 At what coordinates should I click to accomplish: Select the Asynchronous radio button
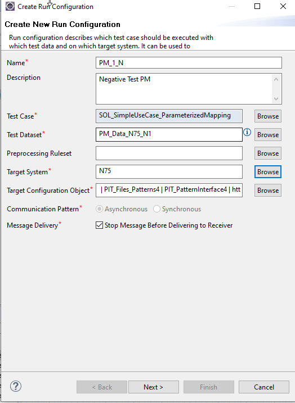[99, 209]
